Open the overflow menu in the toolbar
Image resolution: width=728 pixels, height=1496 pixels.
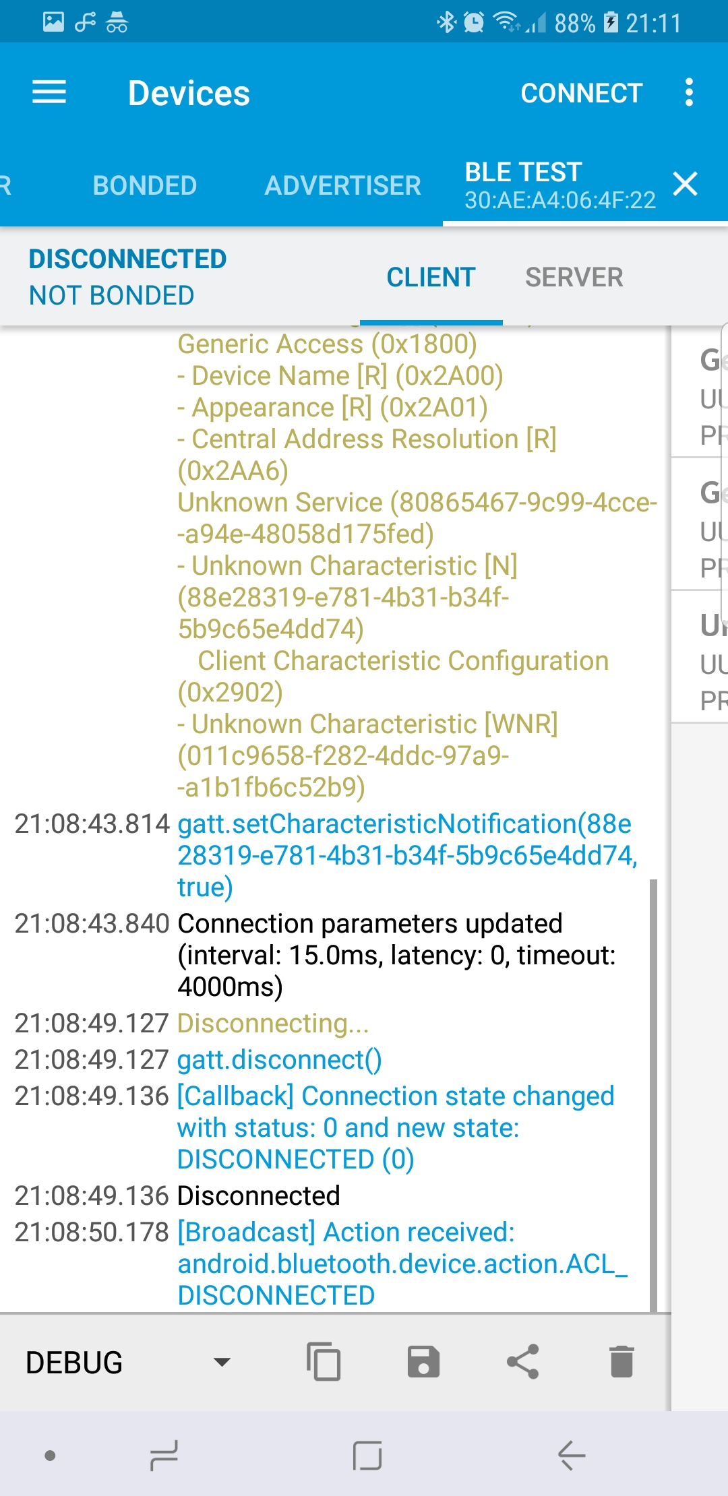[x=688, y=92]
